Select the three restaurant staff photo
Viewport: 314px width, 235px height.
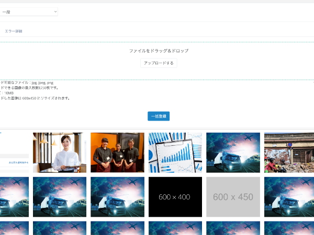pos(117,152)
